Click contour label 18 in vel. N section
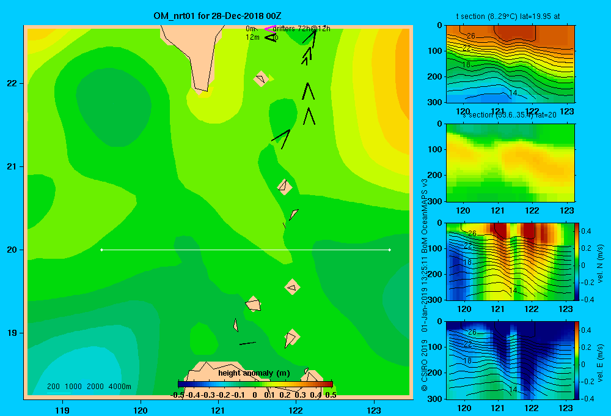The image size is (611, 416). 467,262
